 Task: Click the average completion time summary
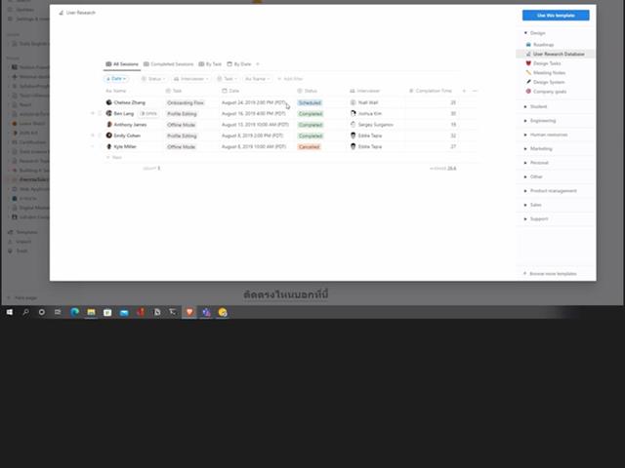[x=442, y=169]
